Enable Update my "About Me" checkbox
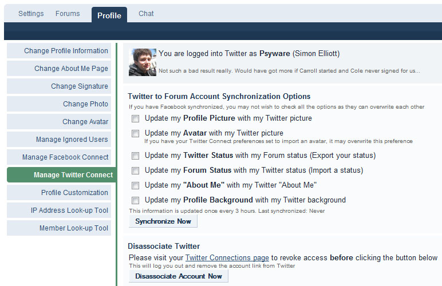The image size is (442, 286). coord(136,185)
